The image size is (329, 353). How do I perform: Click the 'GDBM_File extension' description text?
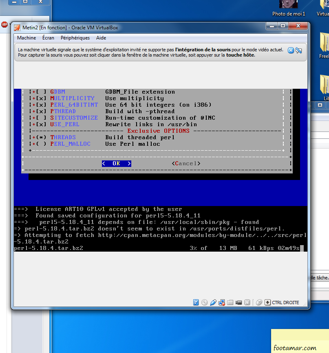tap(140, 92)
